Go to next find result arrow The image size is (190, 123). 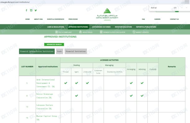(187, 8)
